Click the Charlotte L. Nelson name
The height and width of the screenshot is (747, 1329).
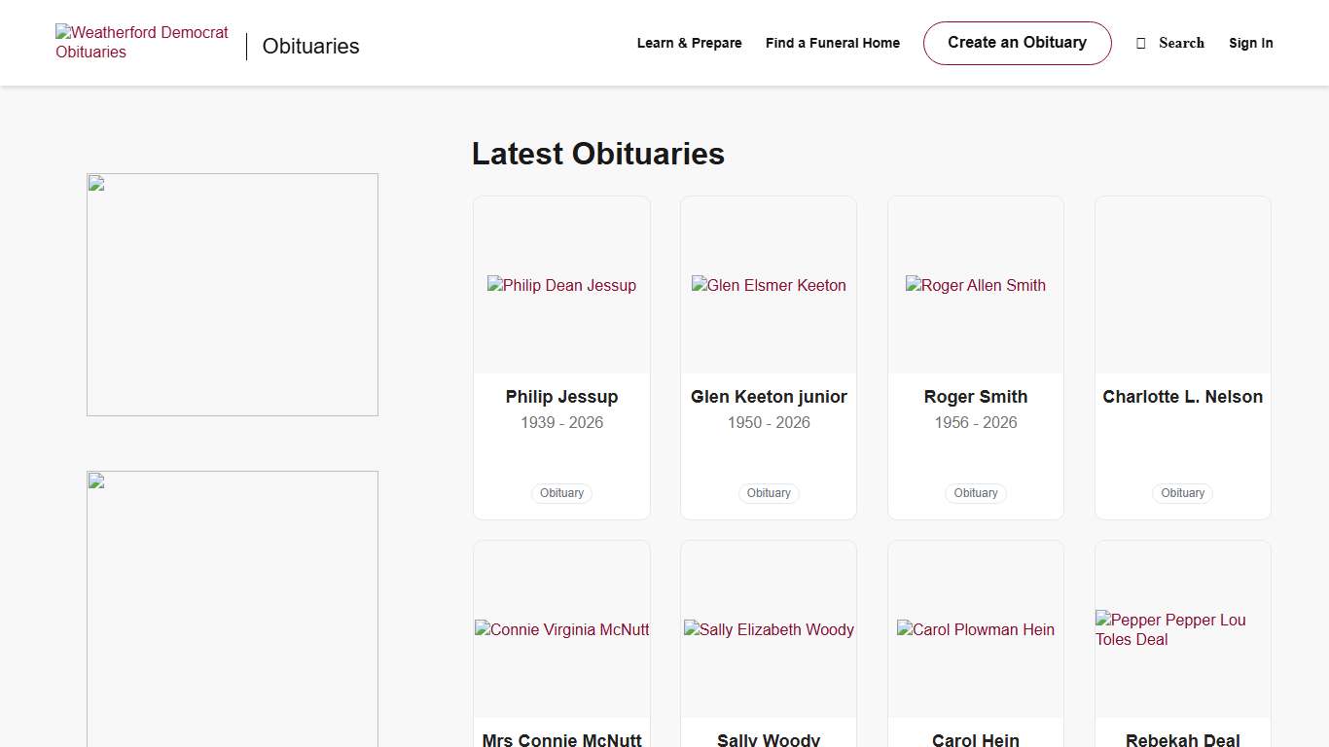pos(1182,397)
